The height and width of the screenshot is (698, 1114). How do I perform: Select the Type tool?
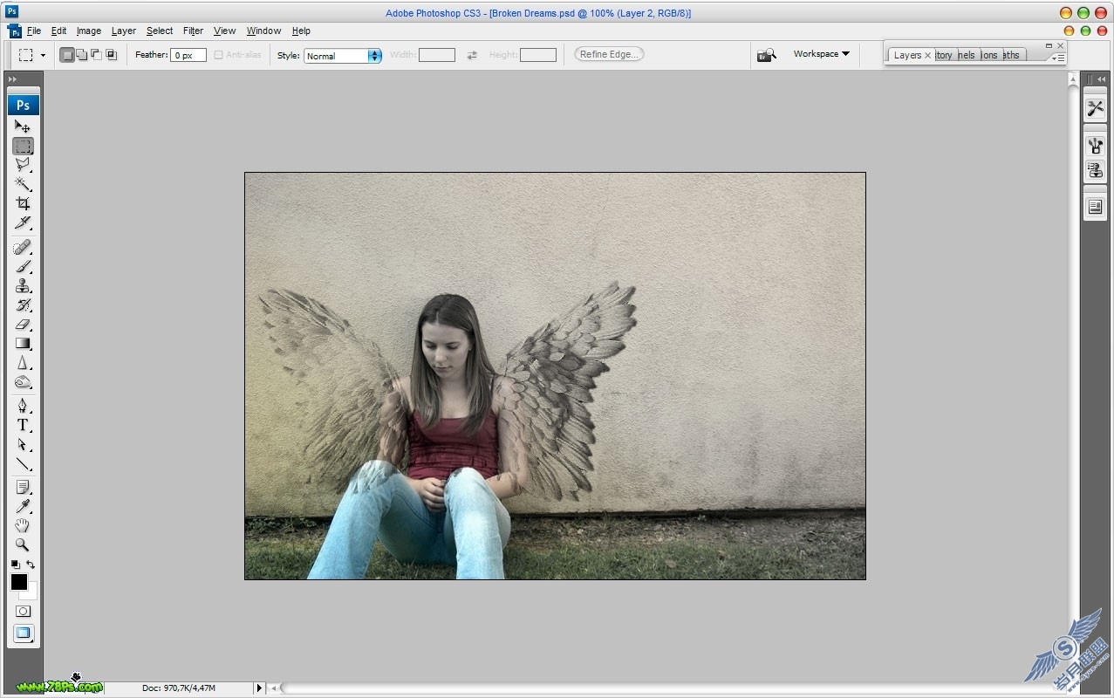tap(23, 425)
